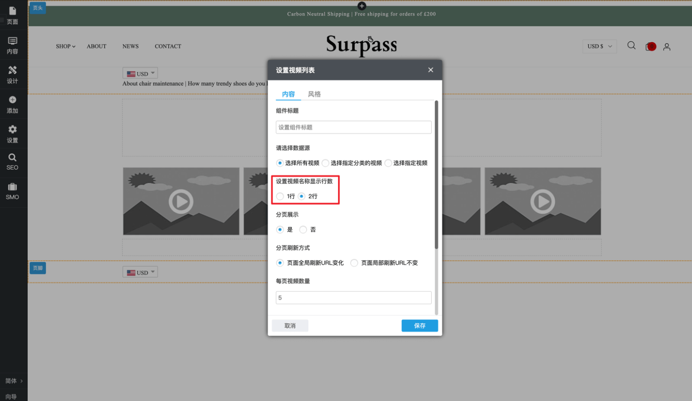Choose 页面局部刷新URL不变 radio option
692x401 pixels.
pos(354,263)
